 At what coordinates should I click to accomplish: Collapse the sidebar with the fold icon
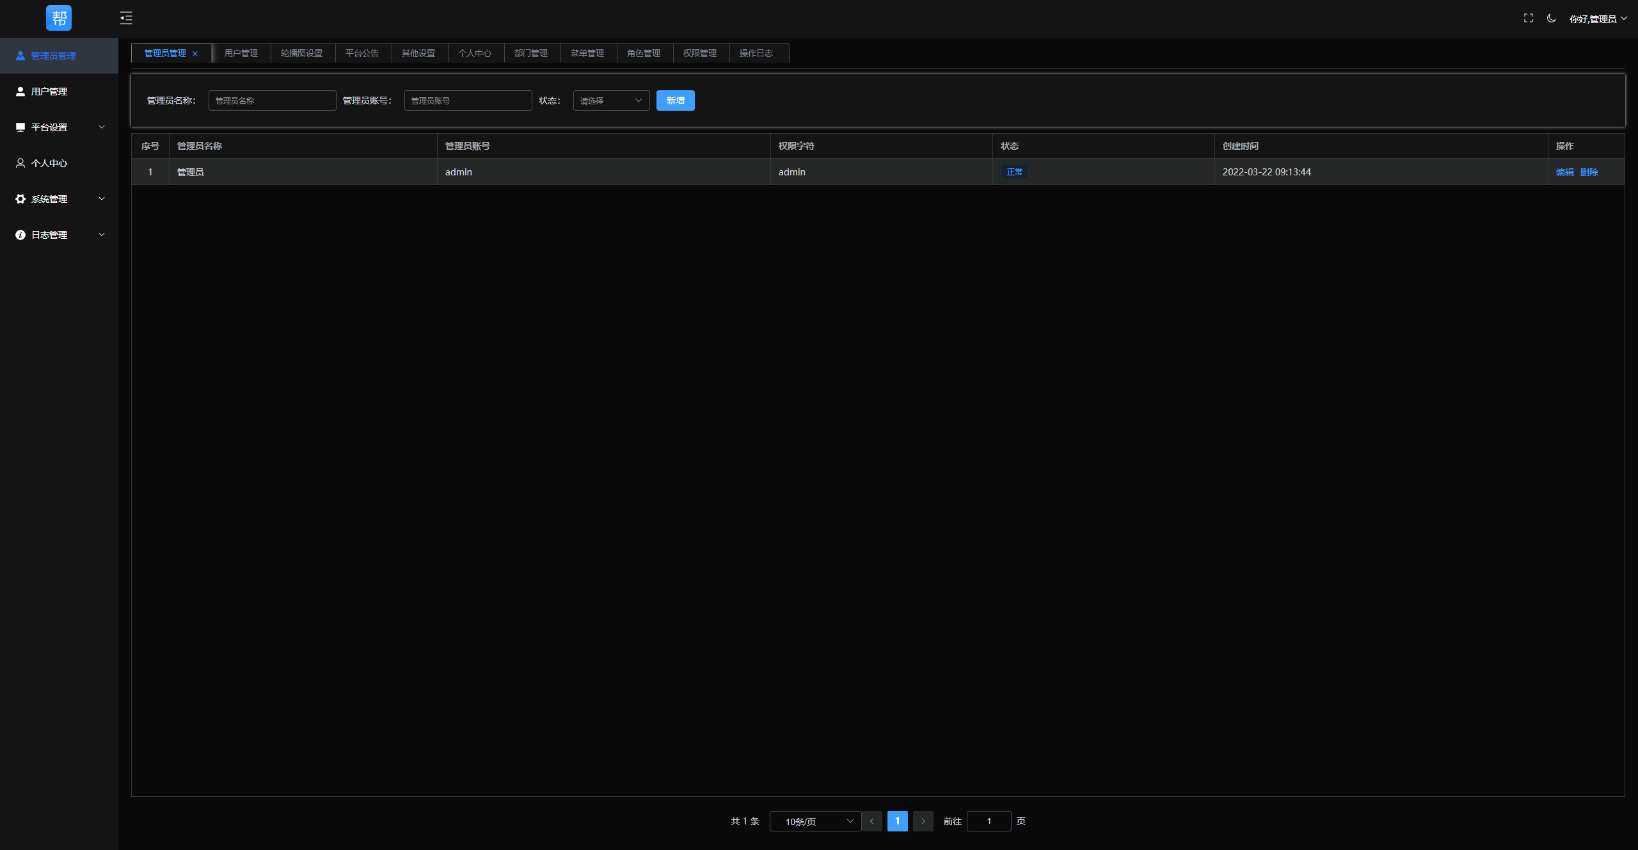click(x=126, y=18)
